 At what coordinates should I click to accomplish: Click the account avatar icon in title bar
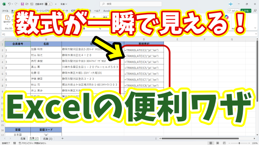[231, 4]
